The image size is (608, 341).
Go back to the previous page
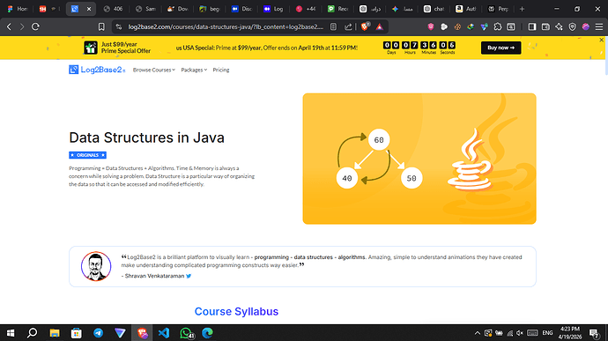[9, 26]
